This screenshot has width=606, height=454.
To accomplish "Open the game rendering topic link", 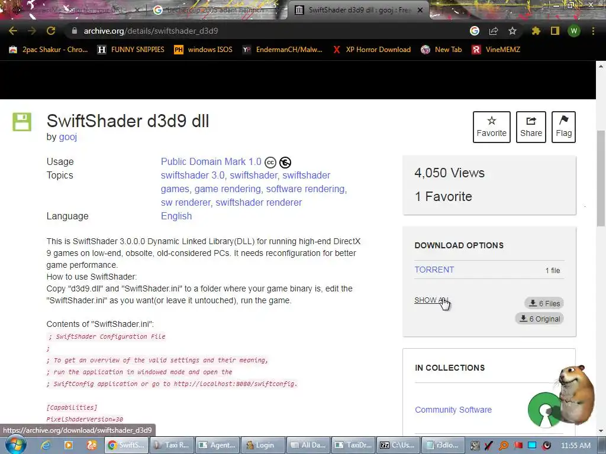I will click(228, 189).
